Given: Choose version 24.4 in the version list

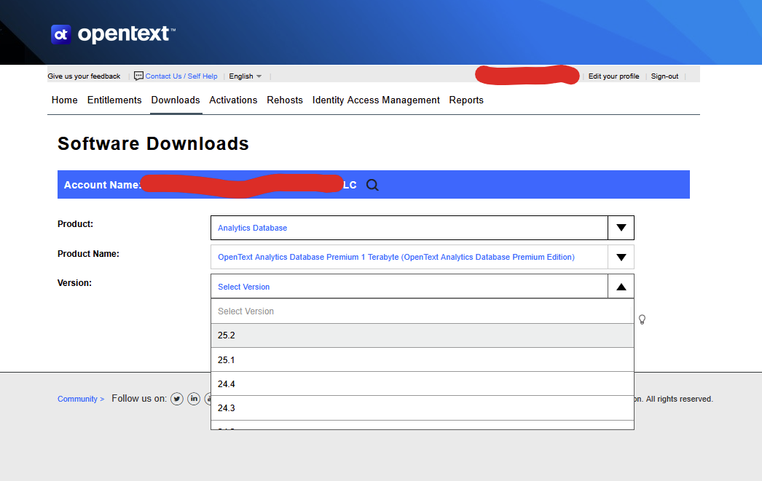Looking at the screenshot, I should point(423,383).
